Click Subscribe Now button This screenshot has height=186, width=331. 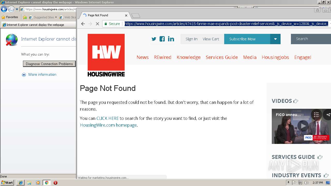coord(247,39)
